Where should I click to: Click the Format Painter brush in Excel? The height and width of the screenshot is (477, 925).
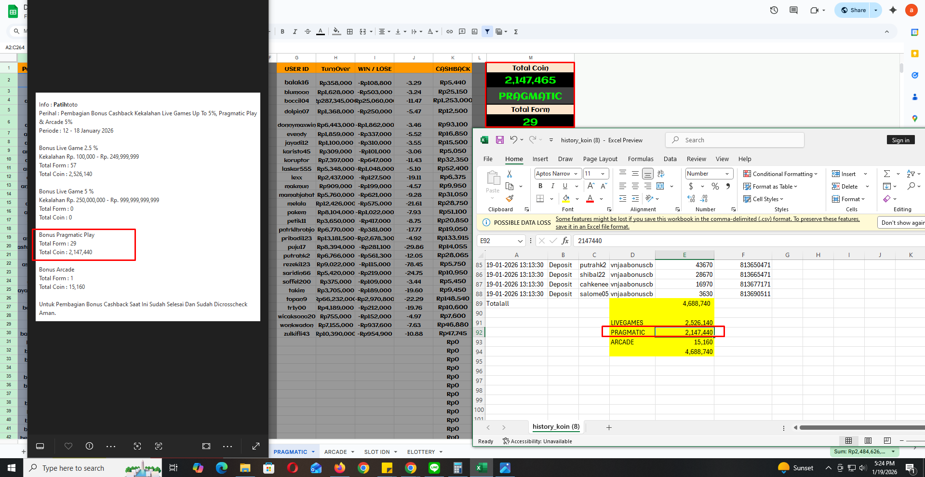(509, 199)
